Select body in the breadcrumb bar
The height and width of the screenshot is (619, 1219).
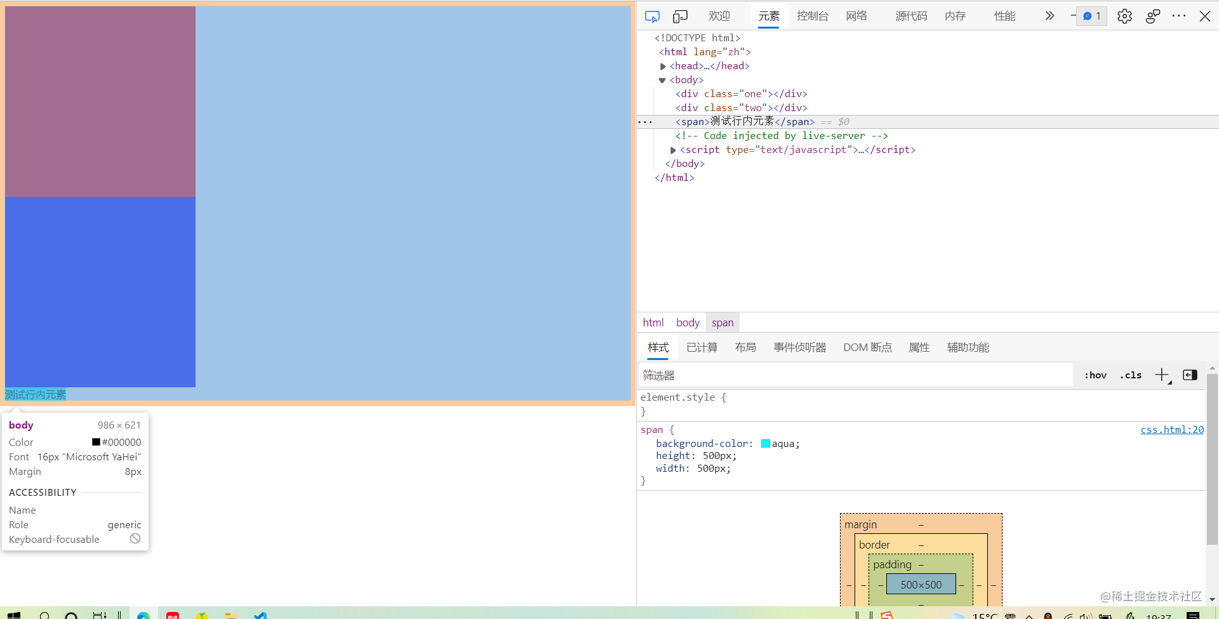point(688,323)
